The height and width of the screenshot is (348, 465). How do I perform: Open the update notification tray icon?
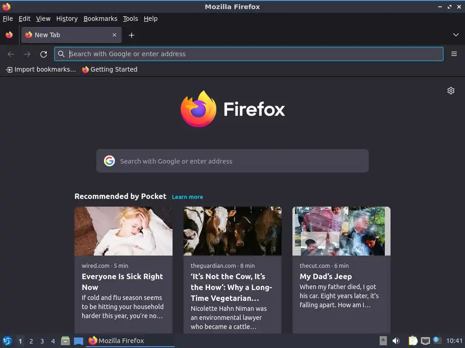[437, 340]
